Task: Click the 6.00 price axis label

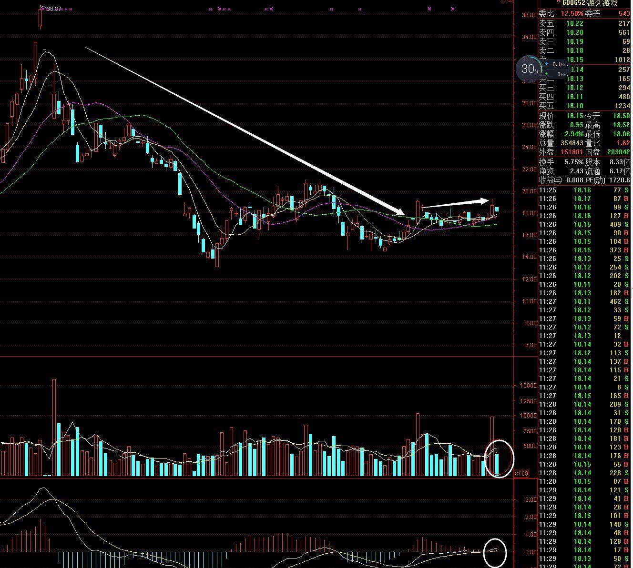Action: coord(531,345)
